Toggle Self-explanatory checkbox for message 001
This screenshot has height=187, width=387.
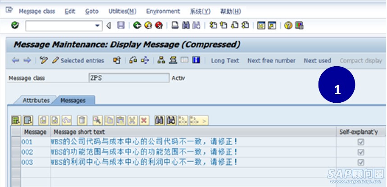(x=360, y=142)
